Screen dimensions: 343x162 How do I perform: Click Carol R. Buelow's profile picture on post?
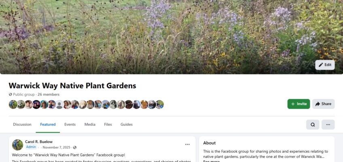[x=17, y=145]
